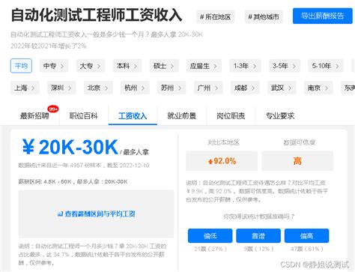This screenshot has height=272, width=355.
Task: Expand the 本科 education filter
Action: (127, 66)
